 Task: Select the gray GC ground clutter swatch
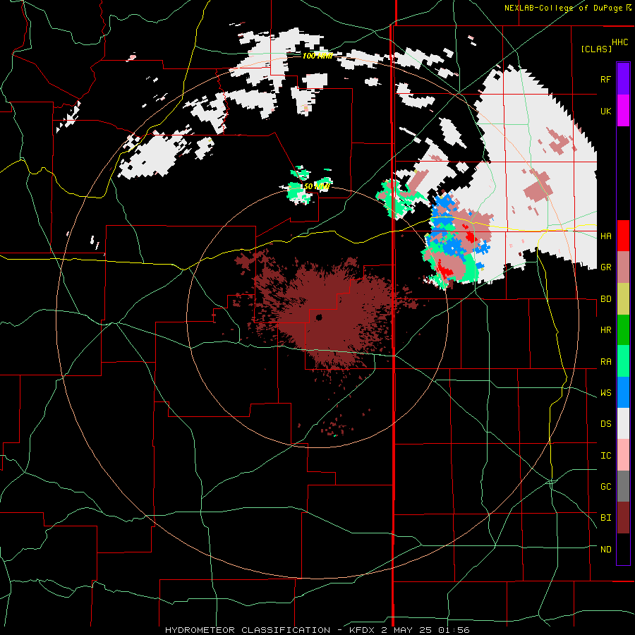(623, 486)
